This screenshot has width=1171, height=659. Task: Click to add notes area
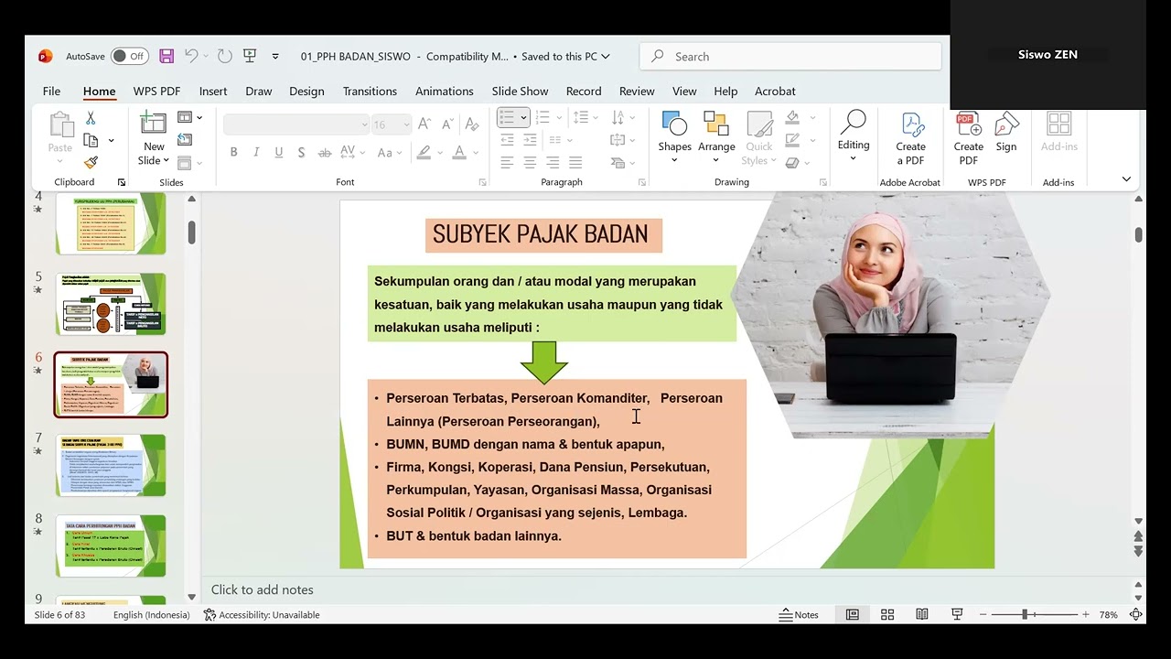click(263, 590)
